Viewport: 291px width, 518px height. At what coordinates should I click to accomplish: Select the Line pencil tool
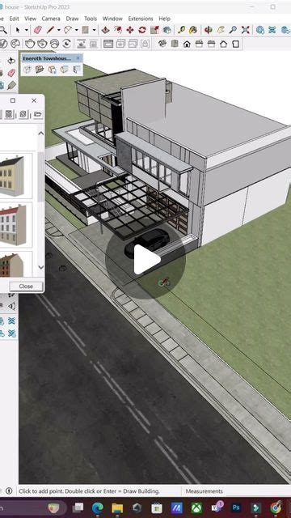(x=50, y=30)
